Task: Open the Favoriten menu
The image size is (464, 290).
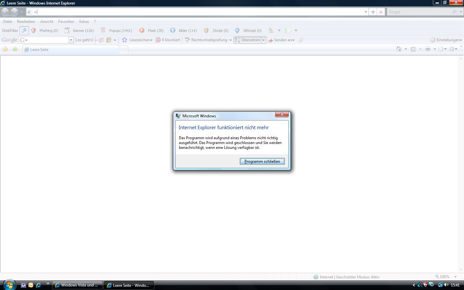Action: pos(66,22)
